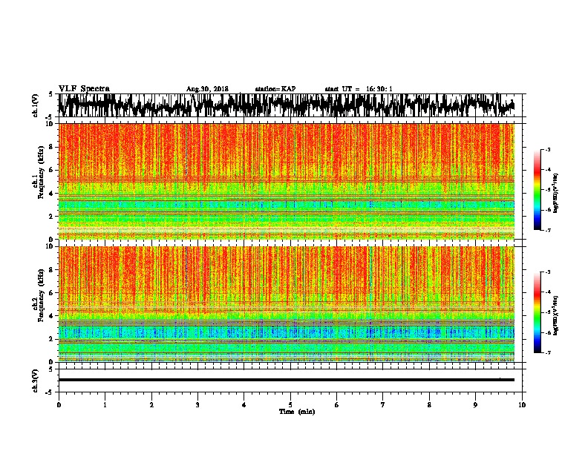Click inside the ch.1 frequency spectrogram
Viewport: 588px width, 454px height.
coord(287,181)
